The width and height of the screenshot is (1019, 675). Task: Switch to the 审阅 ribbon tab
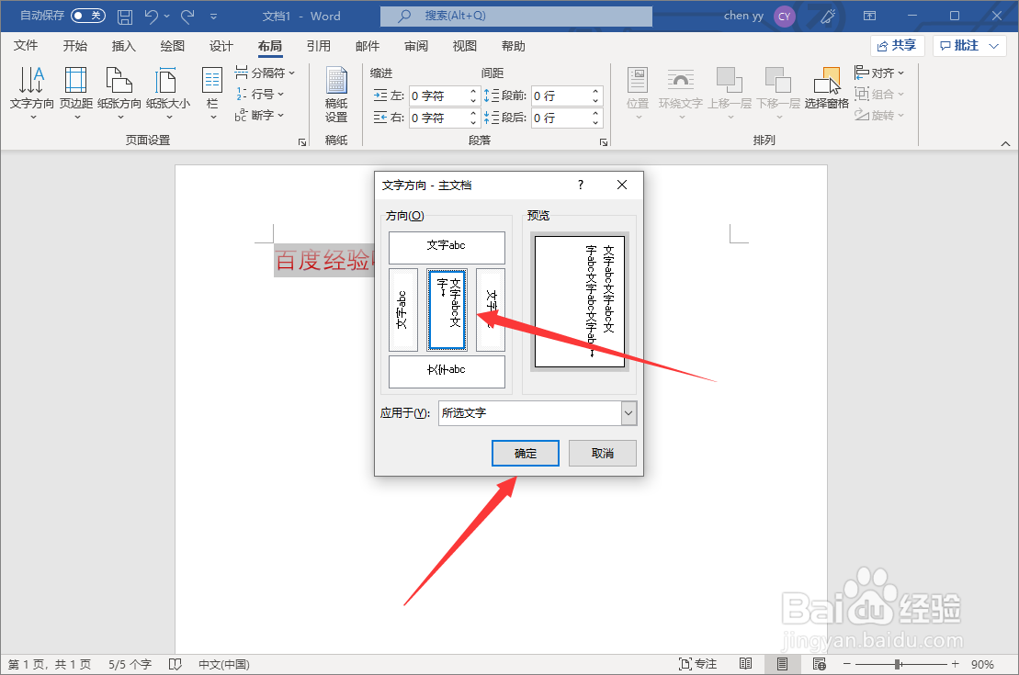pos(415,45)
